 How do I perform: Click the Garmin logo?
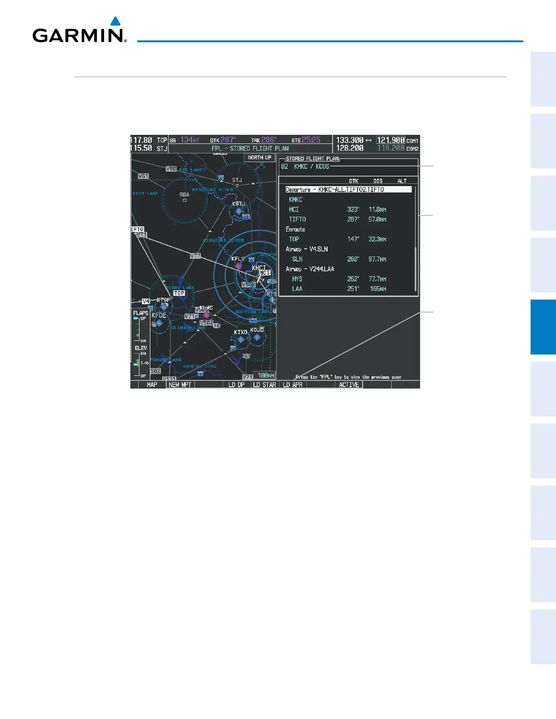(79, 30)
